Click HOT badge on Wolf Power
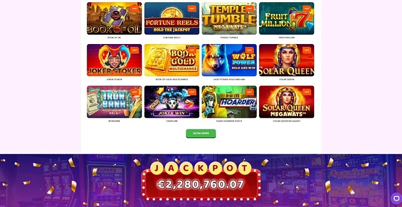402x207 pixels. click(250, 50)
